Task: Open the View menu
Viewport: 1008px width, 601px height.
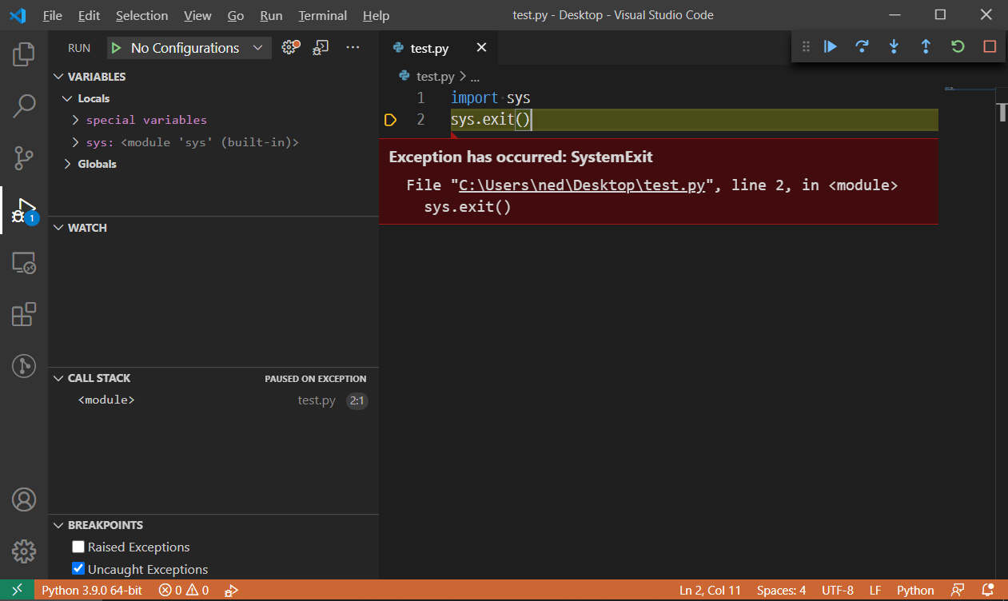Action: pos(197,15)
